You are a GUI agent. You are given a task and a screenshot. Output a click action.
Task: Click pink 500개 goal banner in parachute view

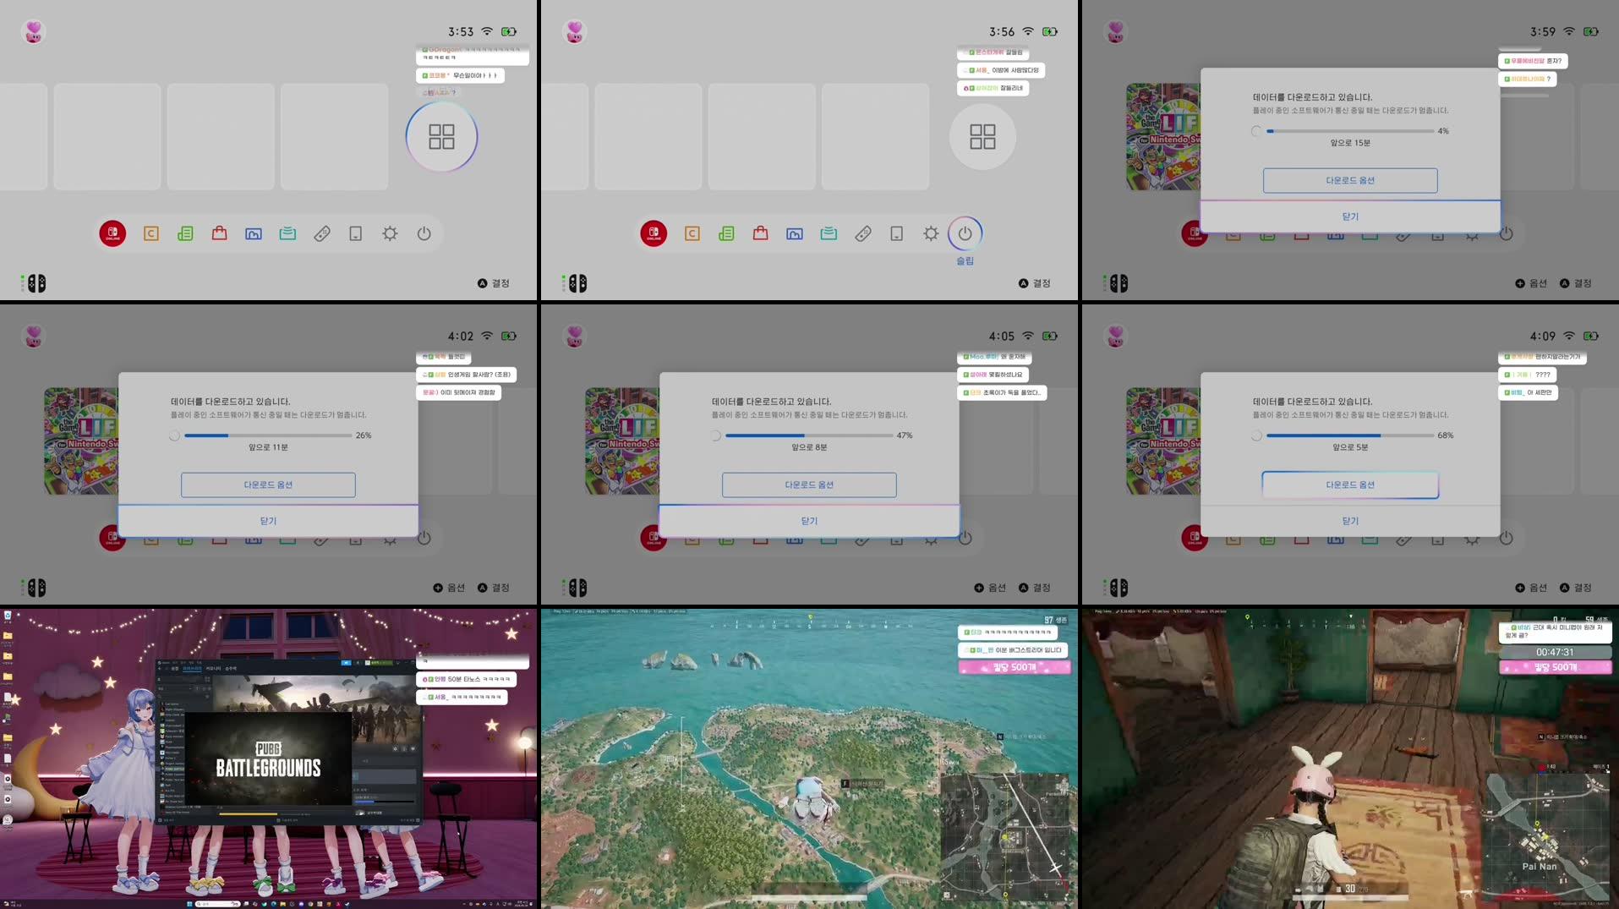tap(1015, 667)
